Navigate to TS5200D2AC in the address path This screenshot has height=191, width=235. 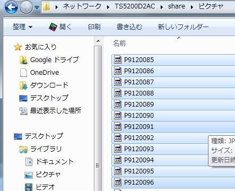(x=135, y=6)
